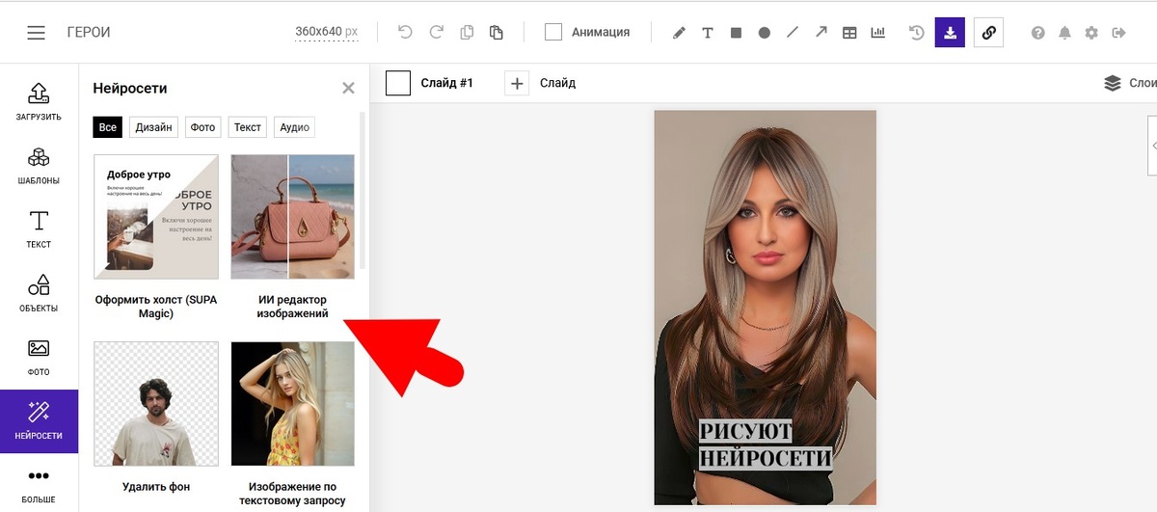This screenshot has width=1157, height=512.
Task: Select the Аудио filter tab
Action: 294,127
